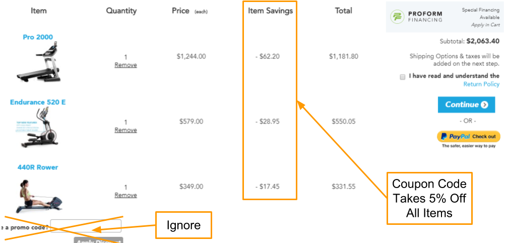The height and width of the screenshot is (243, 506).
Task: Open the Pro 2000 treadmill image
Action: (x=38, y=62)
